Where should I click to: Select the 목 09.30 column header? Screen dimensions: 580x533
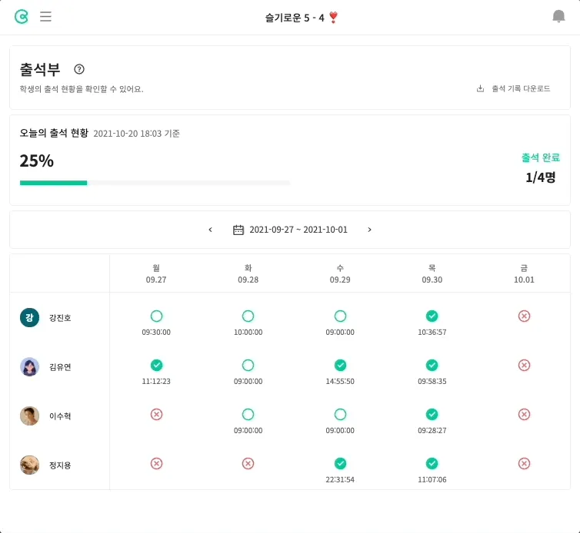point(432,273)
